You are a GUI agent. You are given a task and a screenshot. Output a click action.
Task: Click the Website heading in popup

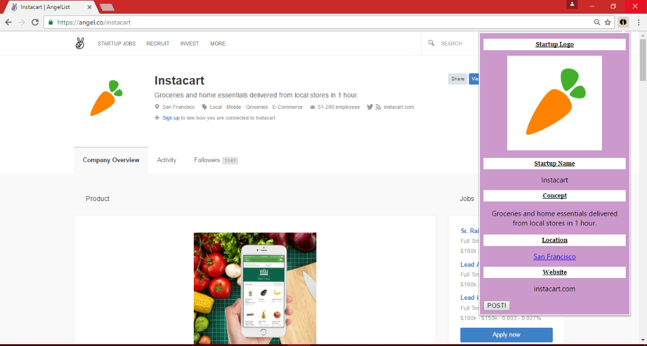tap(555, 272)
